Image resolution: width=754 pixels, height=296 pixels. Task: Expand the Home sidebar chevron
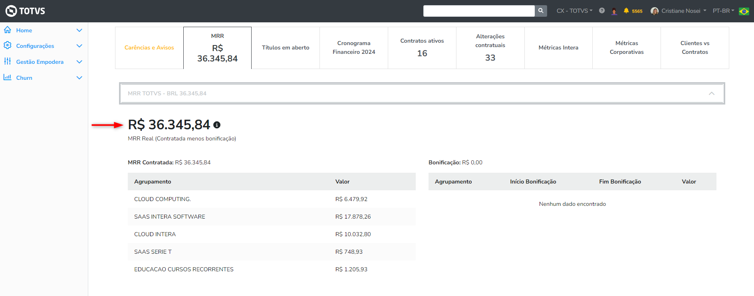[79, 30]
